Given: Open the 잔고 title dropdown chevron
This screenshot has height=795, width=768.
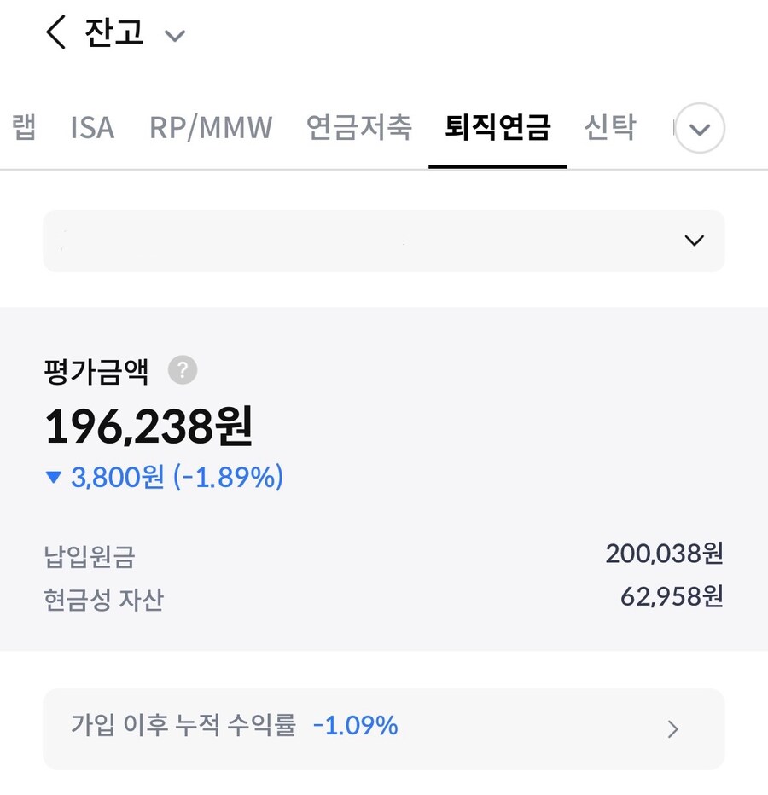Looking at the screenshot, I should point(175,37).
